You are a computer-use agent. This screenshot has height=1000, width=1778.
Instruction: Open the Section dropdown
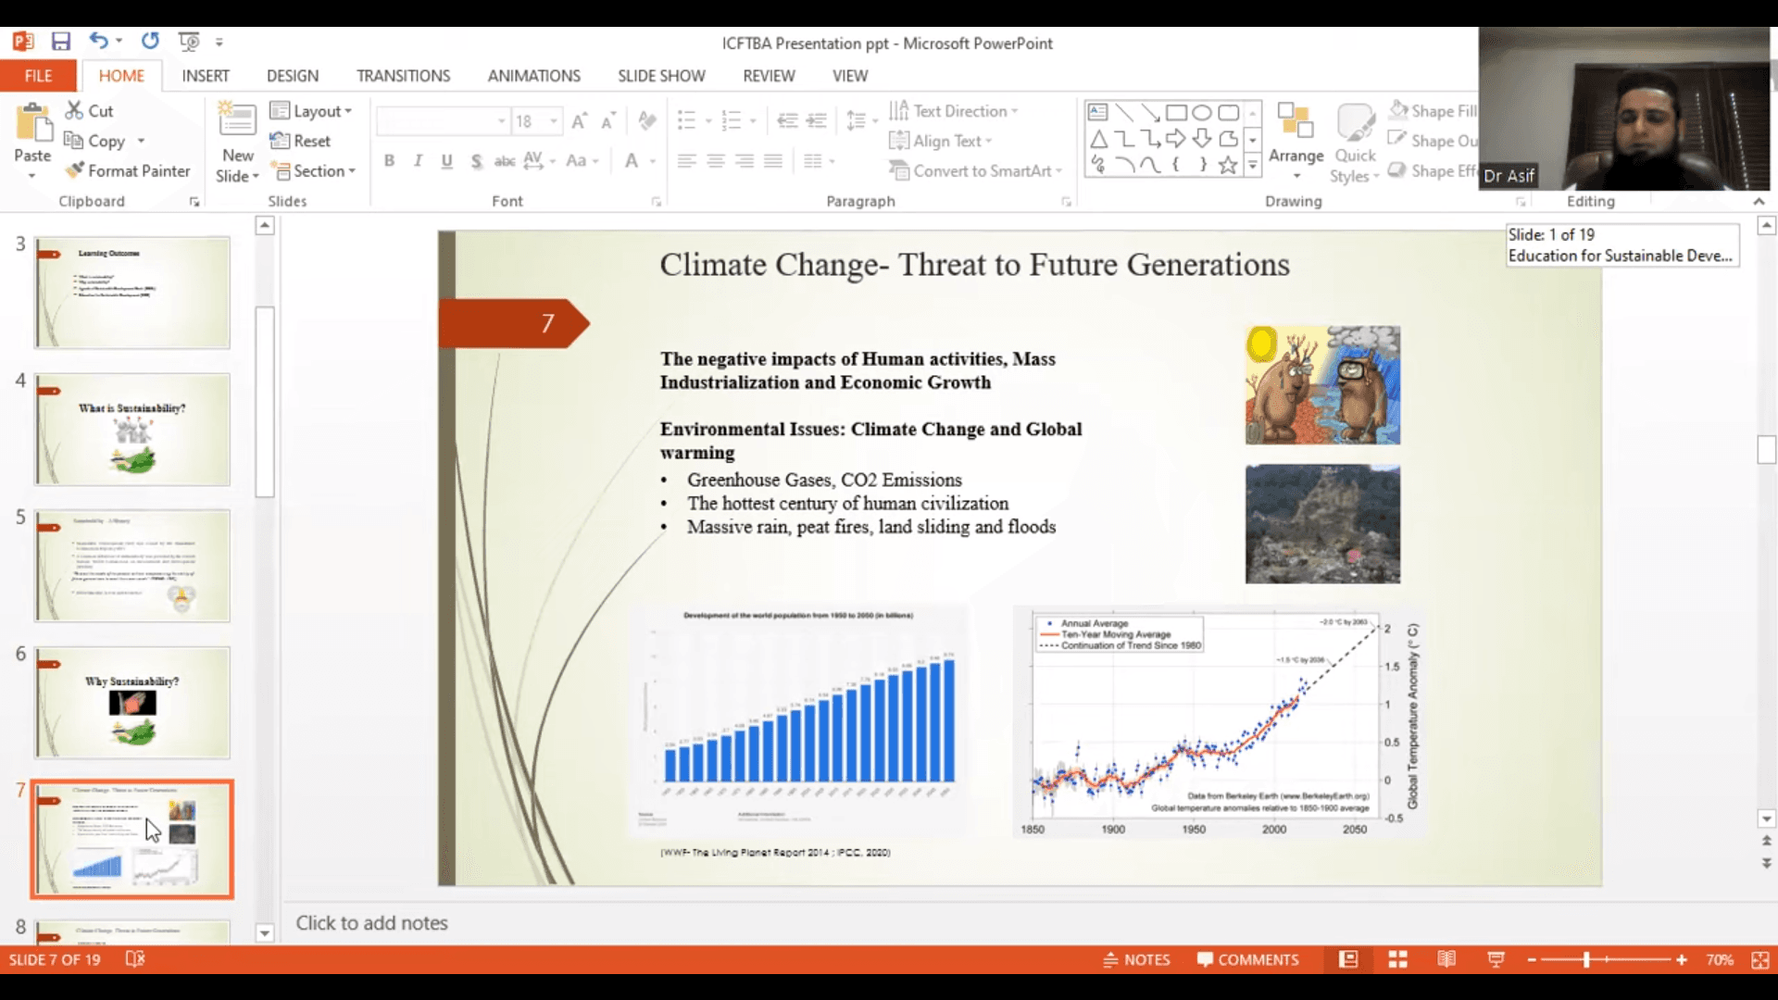(x=313, y=170)
